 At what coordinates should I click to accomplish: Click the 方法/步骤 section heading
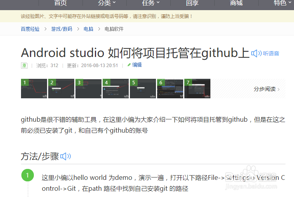40,156
